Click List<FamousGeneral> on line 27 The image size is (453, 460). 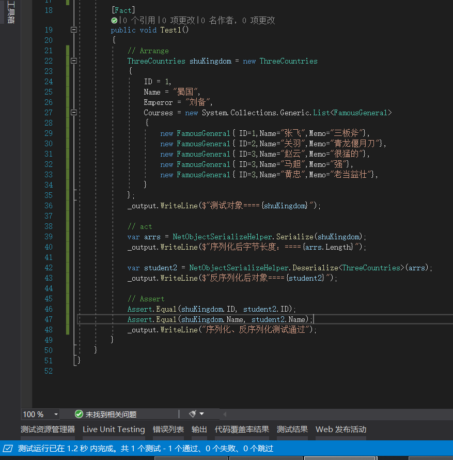[352, 113]
